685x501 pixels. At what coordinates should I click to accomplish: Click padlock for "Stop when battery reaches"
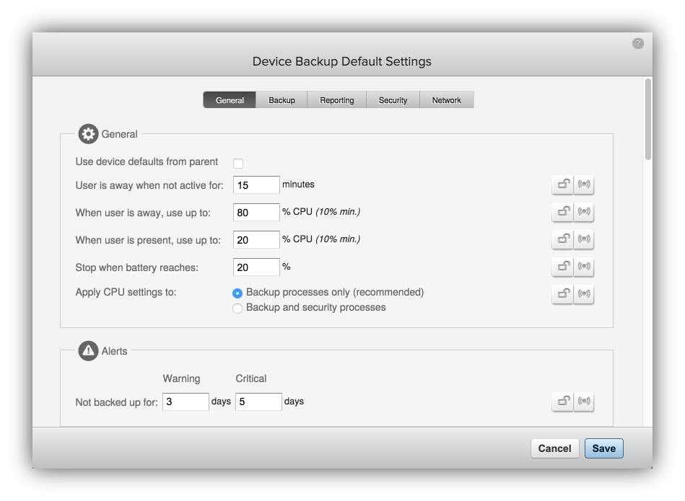coord(563,267)
